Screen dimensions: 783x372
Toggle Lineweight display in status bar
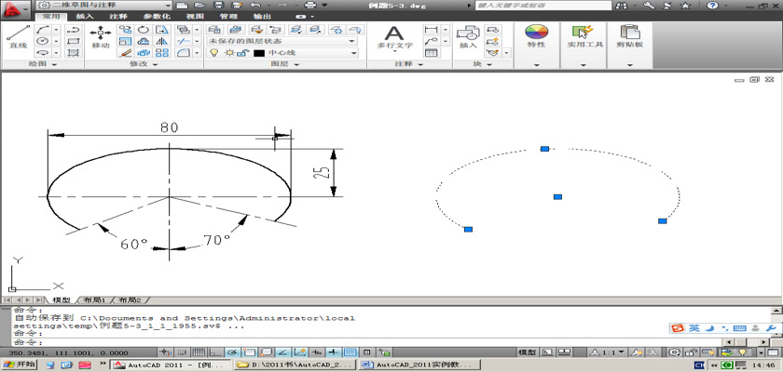click(333, 352)
